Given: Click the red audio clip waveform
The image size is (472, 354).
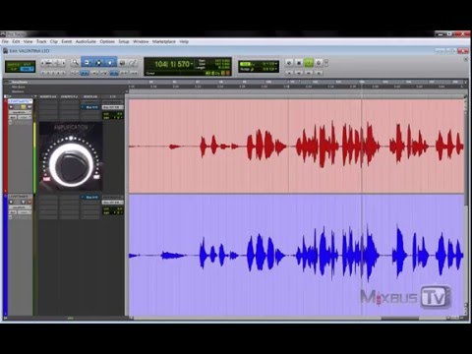Looking at the screenshot, I should point(297,146).
